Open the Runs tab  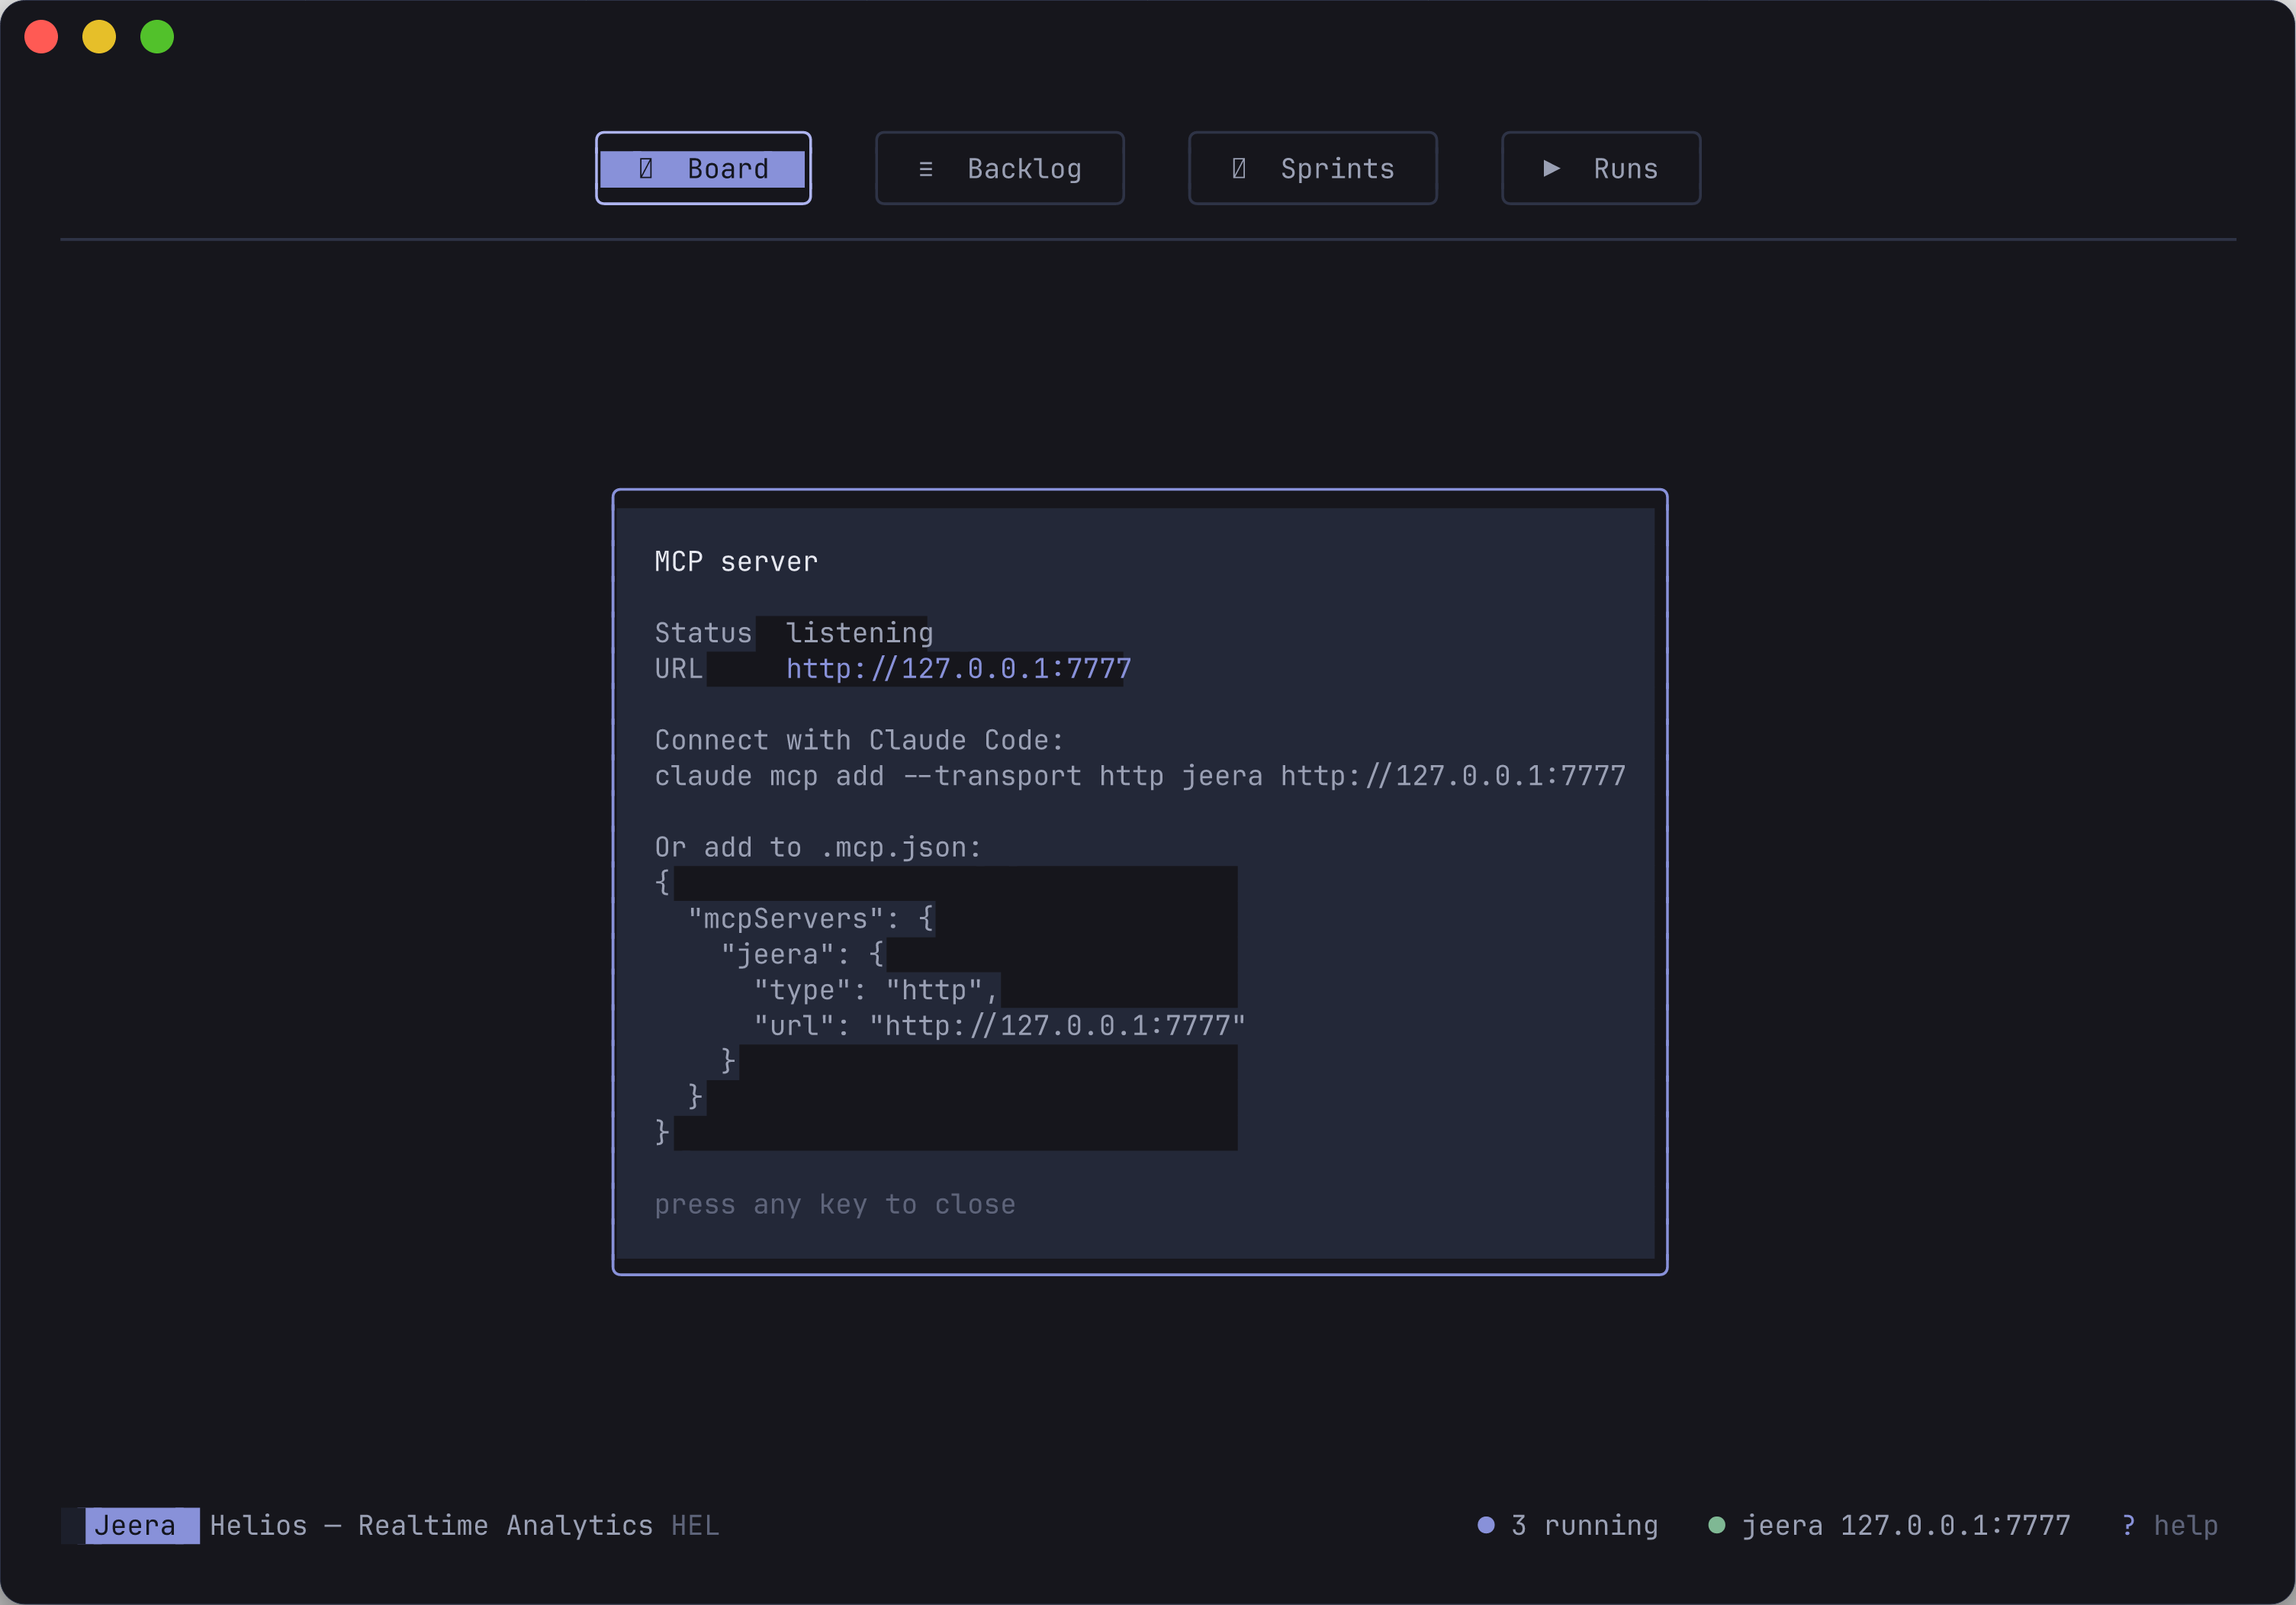(x=1600, y=168)
